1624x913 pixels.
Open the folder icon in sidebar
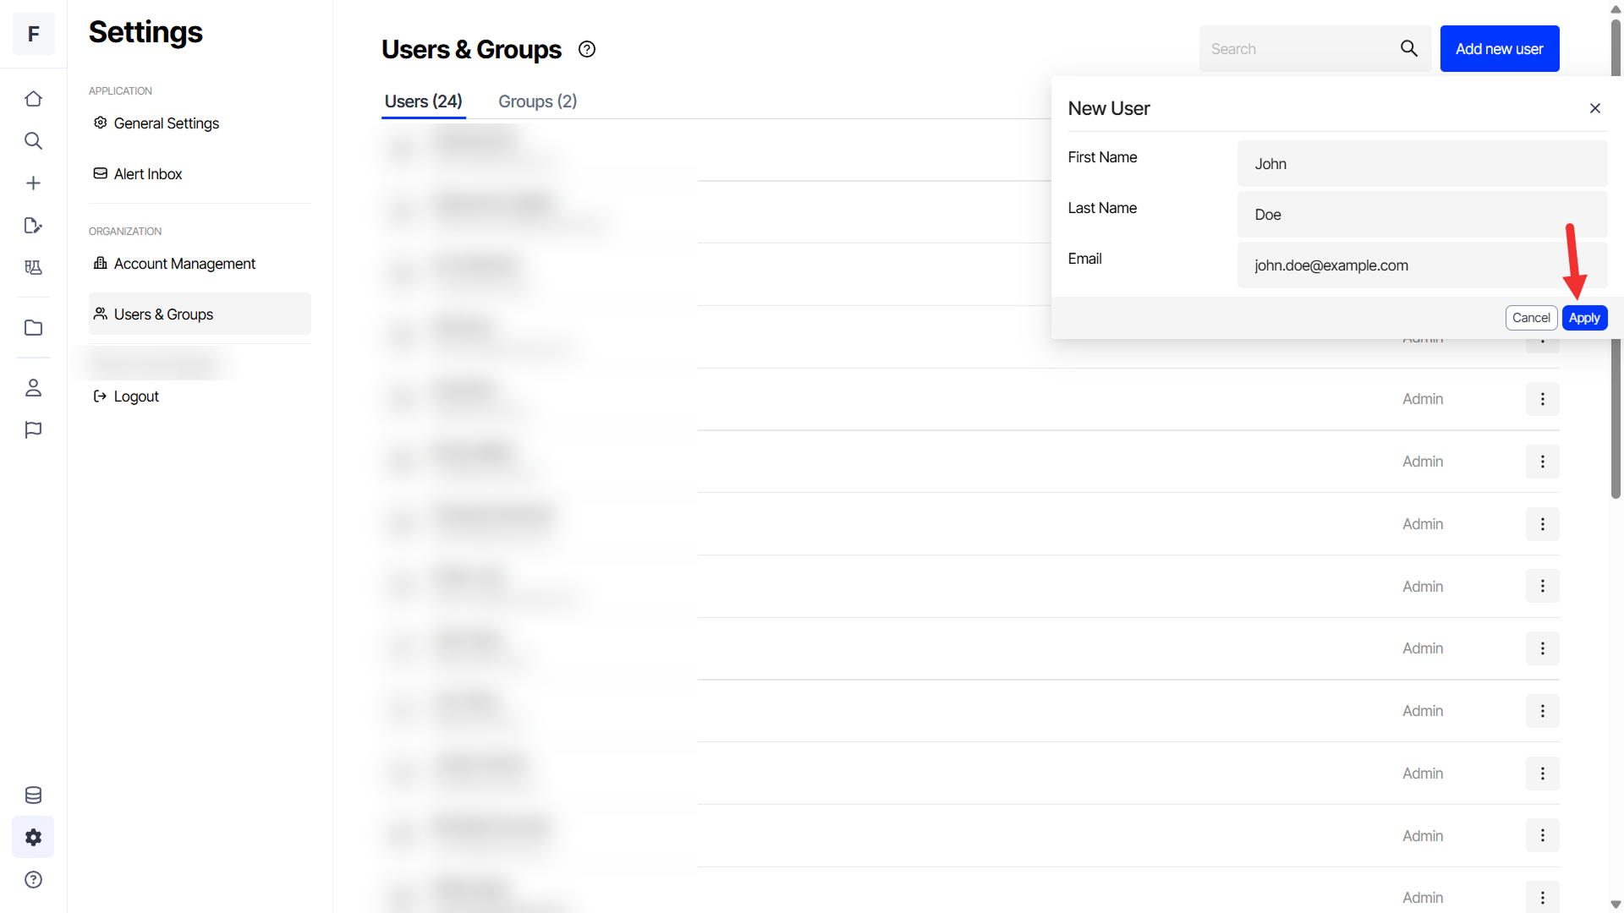(33, 328)
